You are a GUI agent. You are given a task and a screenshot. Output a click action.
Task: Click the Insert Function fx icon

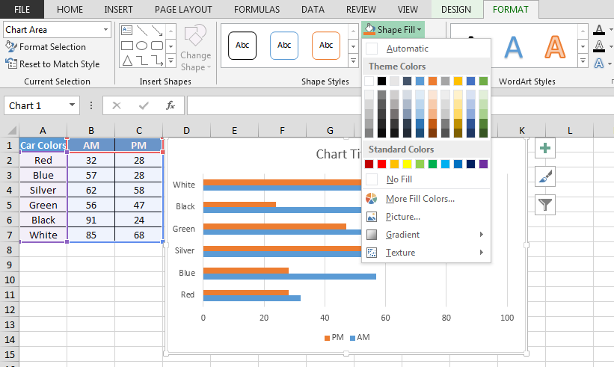(x=171, y=105)
